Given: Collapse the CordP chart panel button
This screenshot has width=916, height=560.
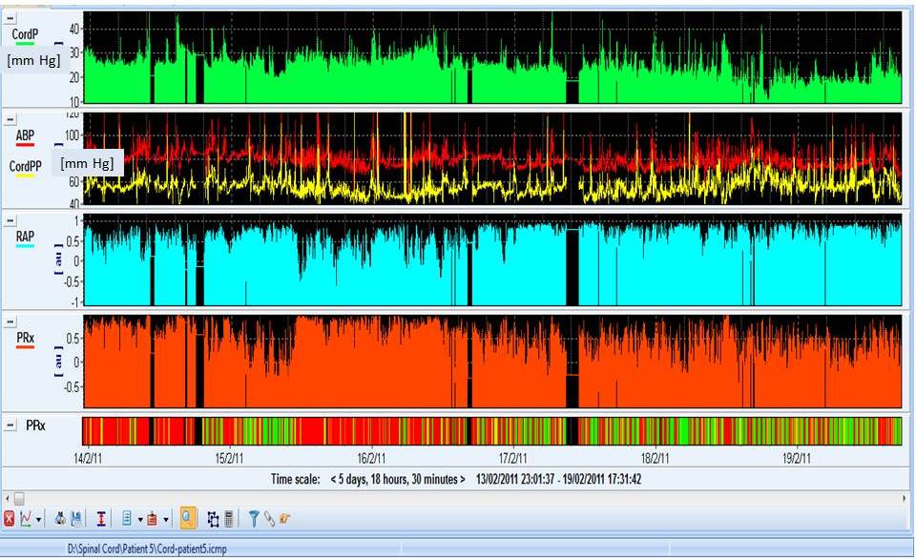Looking at the screenshot, I should click(x=10, y=17).
